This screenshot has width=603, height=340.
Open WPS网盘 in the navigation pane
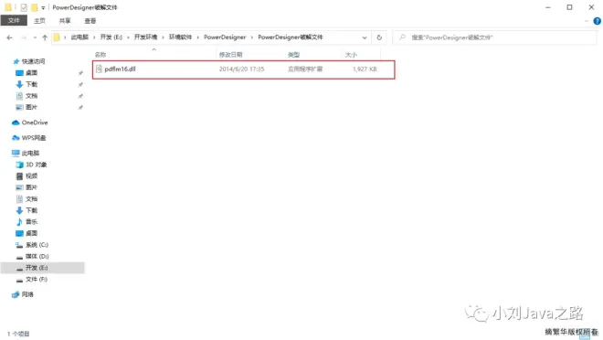34,138
